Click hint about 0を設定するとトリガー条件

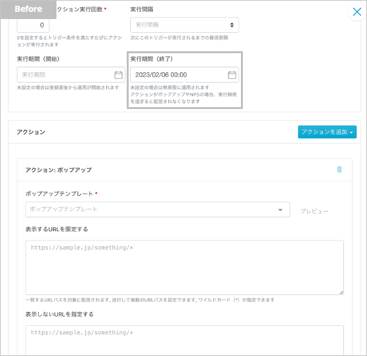tap(70, 41)
